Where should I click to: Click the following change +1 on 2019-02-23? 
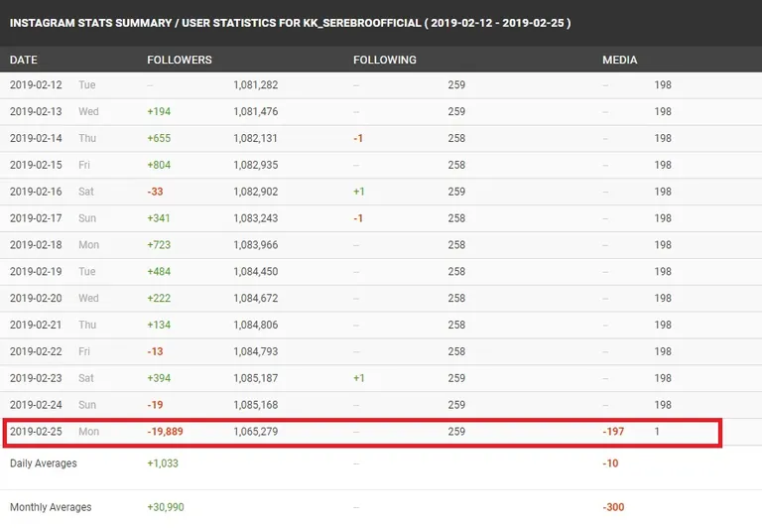(x=359, y=378)
